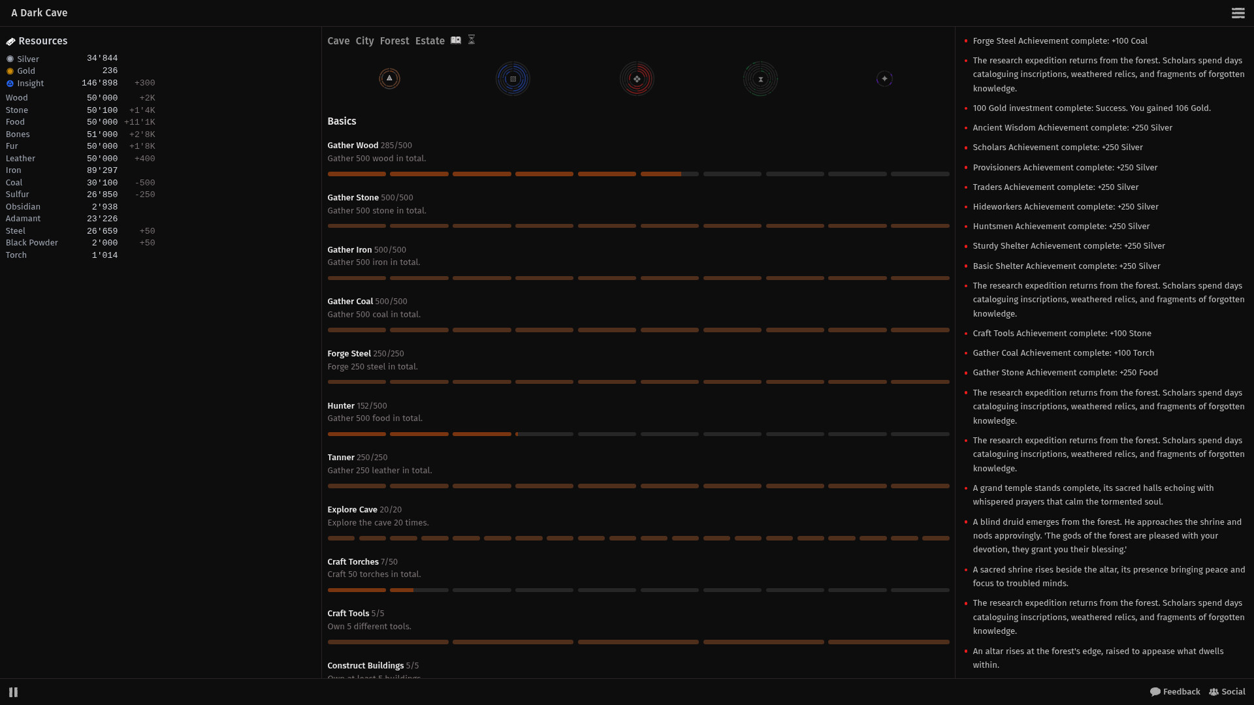Click the Gather Stone achievement title
This screenshot has height=705, width=1254.
click(353, 197)
